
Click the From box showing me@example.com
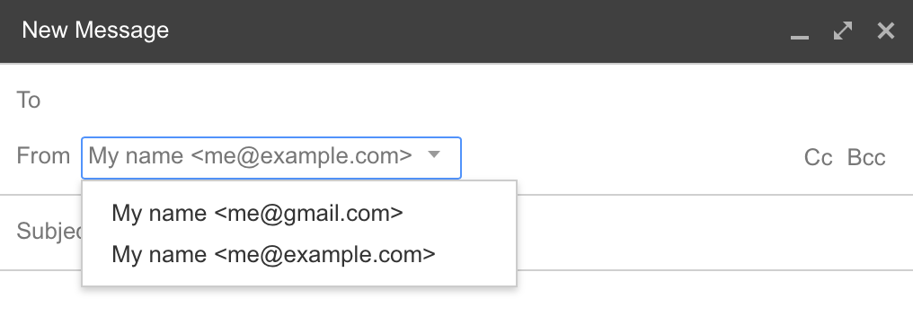(x=271, y=157)
